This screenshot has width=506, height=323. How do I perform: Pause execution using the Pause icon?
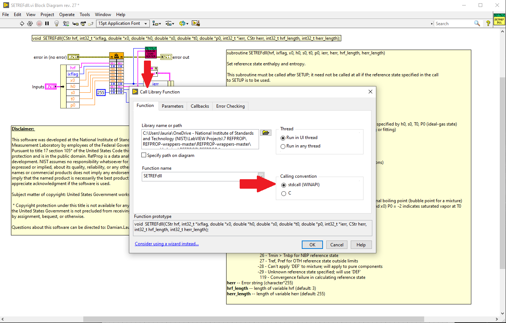(x=46, y=23)
